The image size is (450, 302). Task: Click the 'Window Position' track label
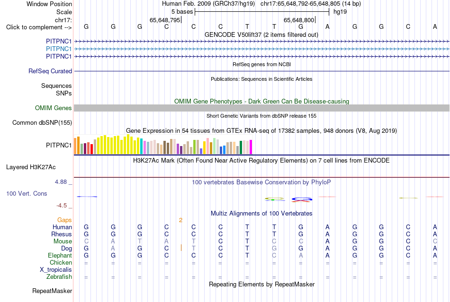pos(49,4)
